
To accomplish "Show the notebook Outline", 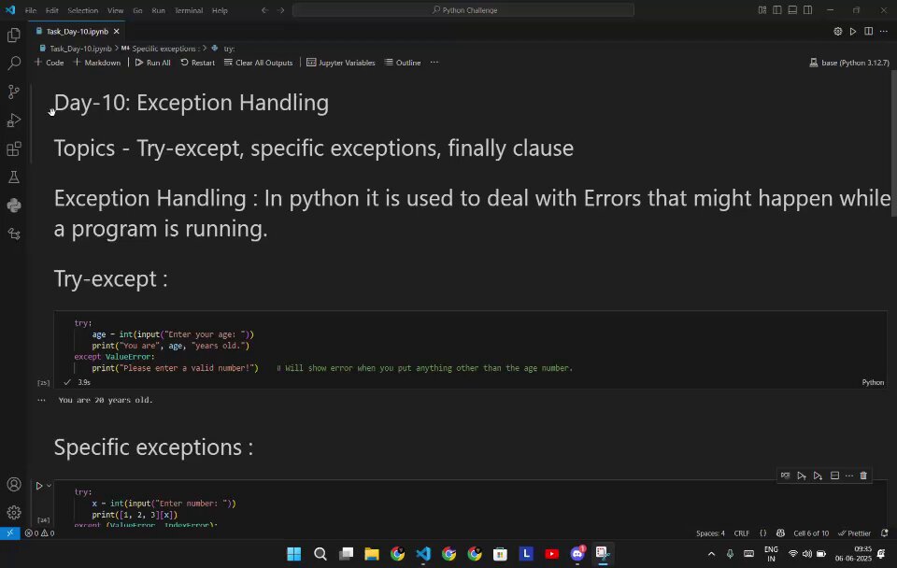I will (x=403, y=63).
